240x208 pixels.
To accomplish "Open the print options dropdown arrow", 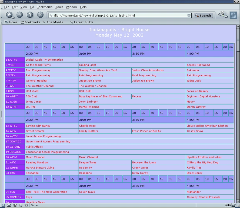I will click(226, 17).
